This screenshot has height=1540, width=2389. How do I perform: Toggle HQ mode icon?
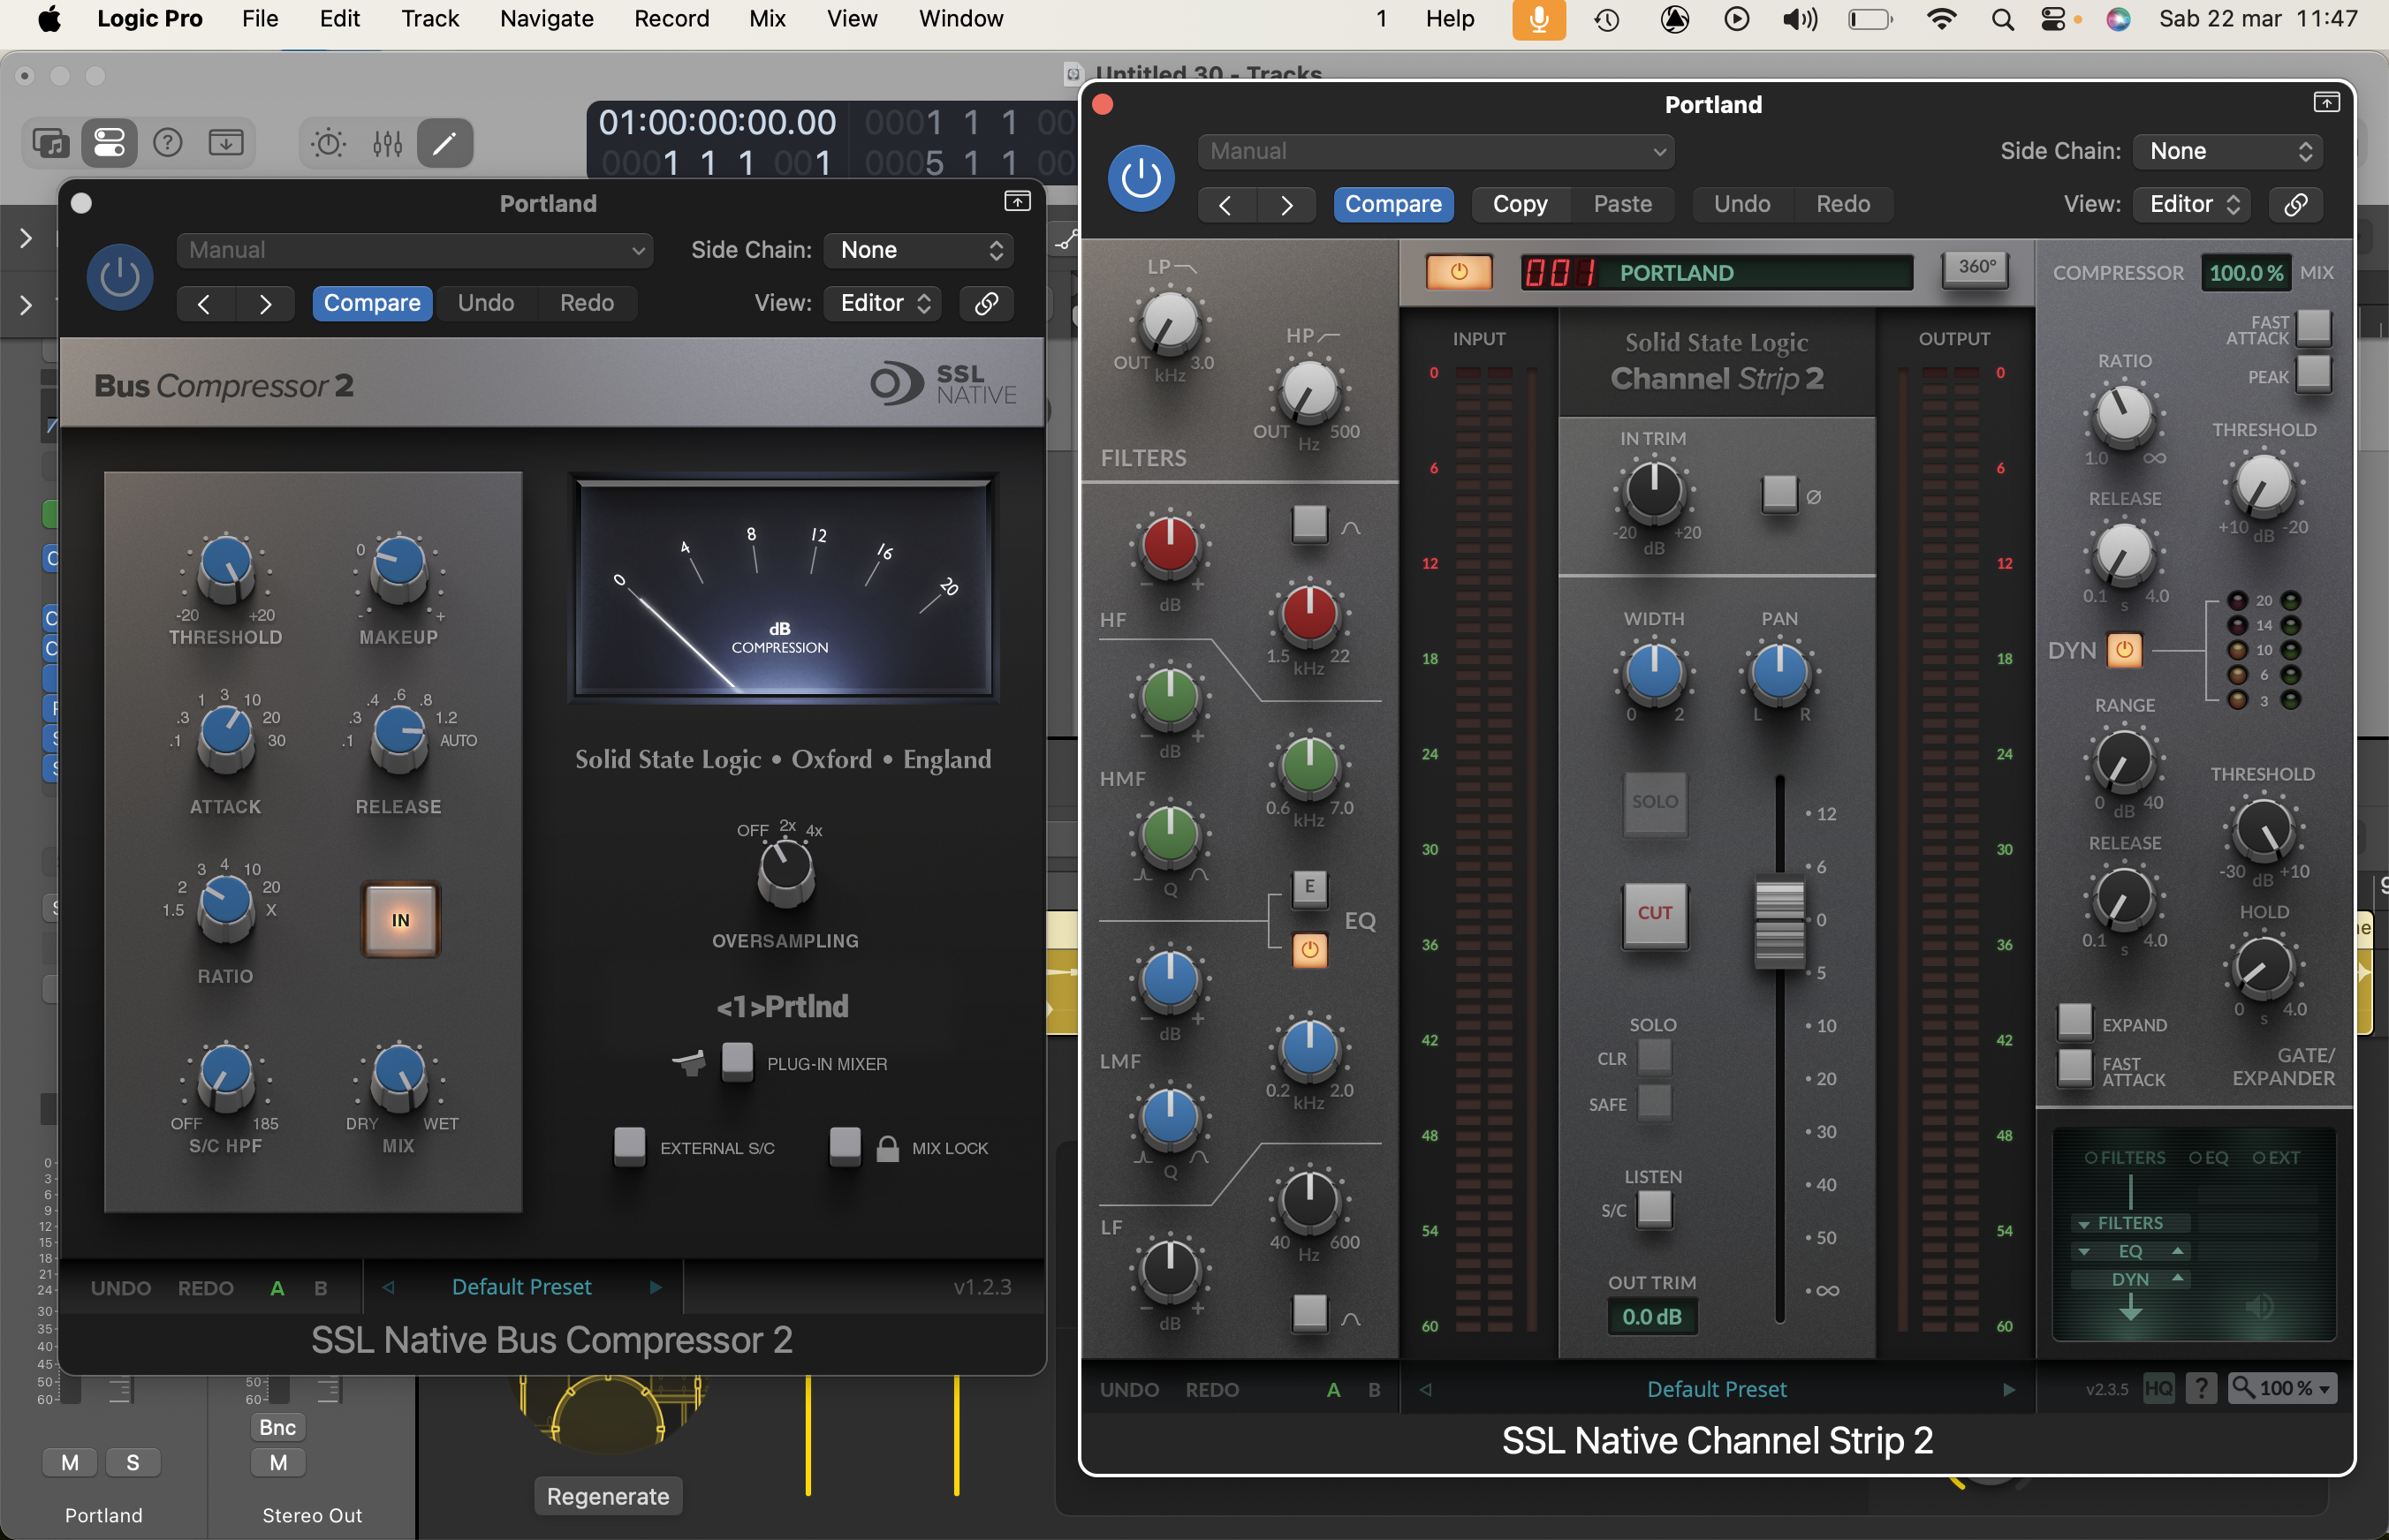2158,1388
